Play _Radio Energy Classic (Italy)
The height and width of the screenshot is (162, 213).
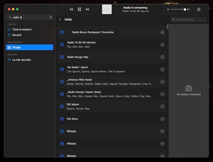(x=162, y=94)
